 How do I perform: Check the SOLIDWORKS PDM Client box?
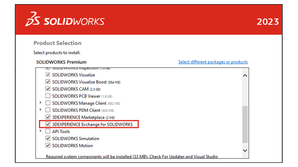tap(48, 110)
